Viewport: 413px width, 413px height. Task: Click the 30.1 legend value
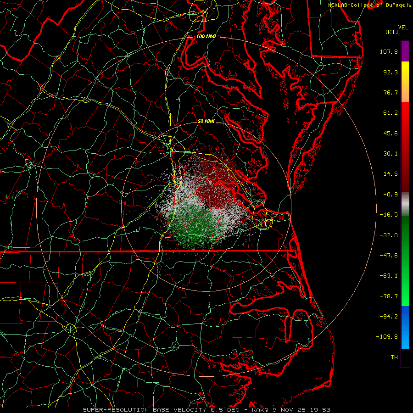click(x=391, y=154)
